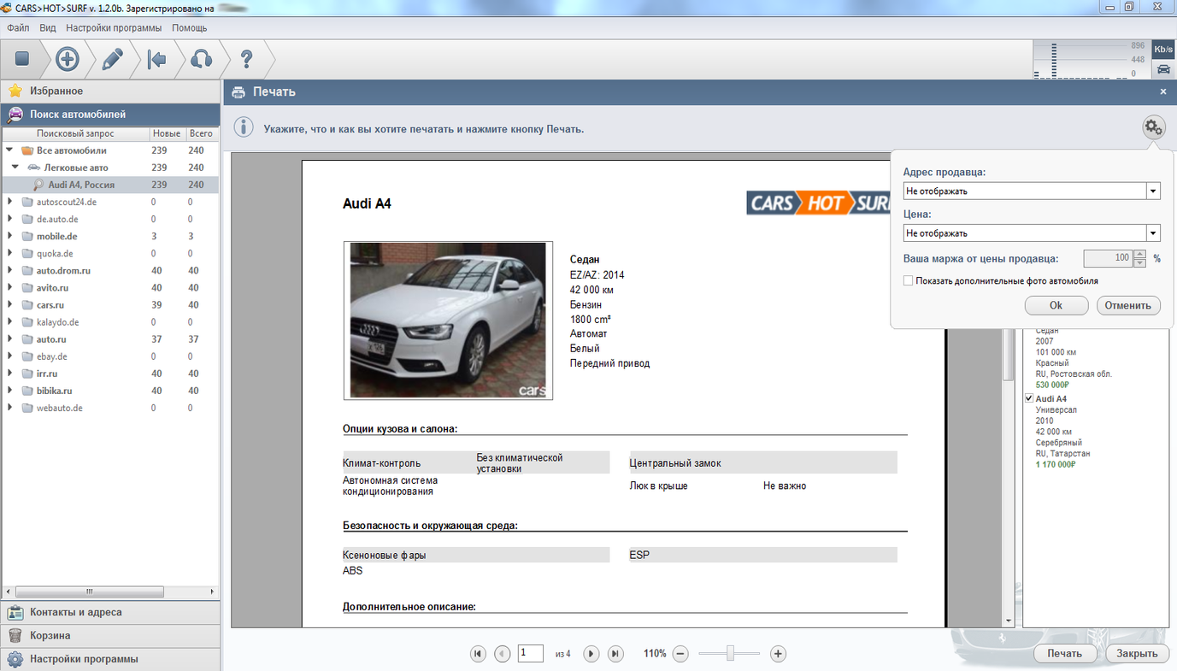Click the white Audi A4 photo in the preview

448,320
